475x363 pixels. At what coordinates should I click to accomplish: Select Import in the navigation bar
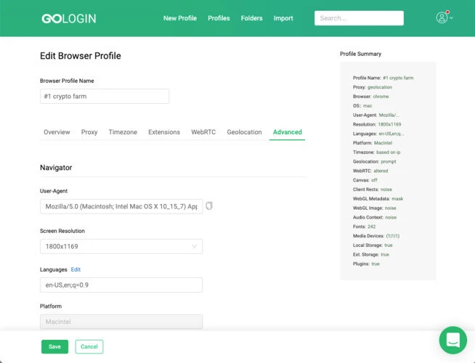(283, 18)
